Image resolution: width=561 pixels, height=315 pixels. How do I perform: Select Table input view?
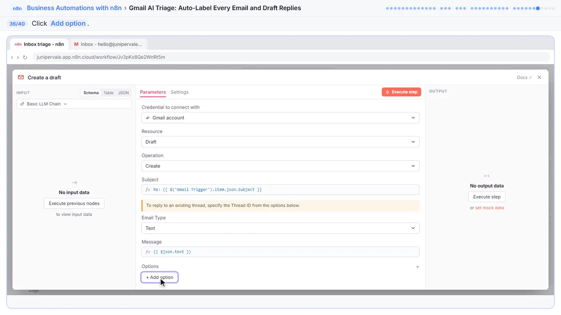pos(108,93)
